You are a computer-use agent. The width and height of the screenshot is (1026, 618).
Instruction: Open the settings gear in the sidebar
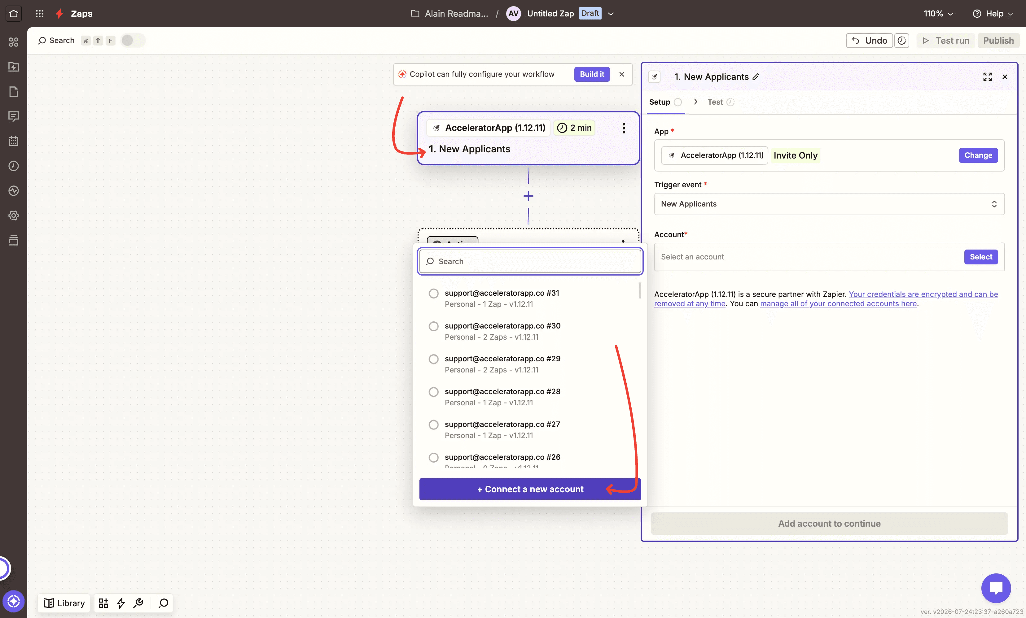coord(13,215)
